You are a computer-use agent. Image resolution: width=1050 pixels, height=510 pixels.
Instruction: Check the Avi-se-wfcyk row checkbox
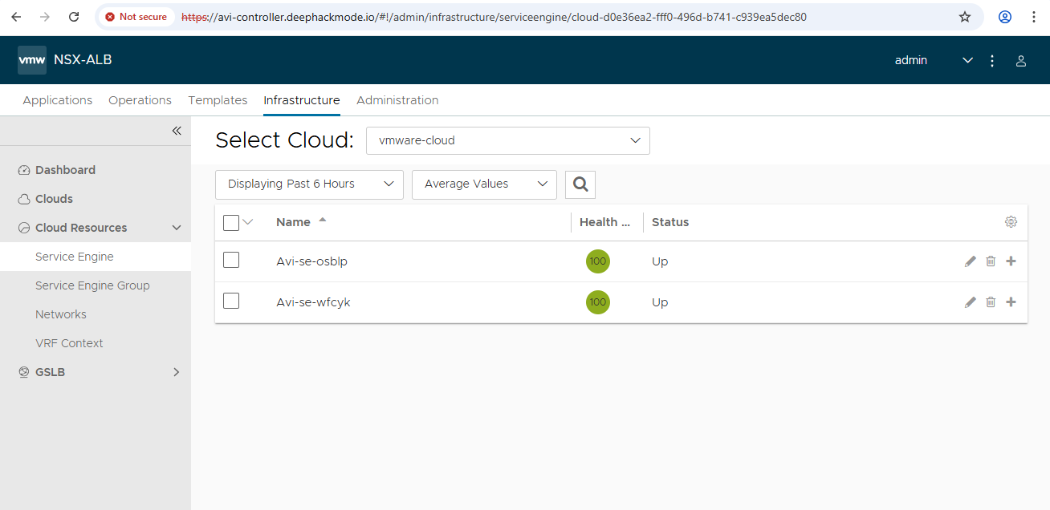[x=231, y=301]
